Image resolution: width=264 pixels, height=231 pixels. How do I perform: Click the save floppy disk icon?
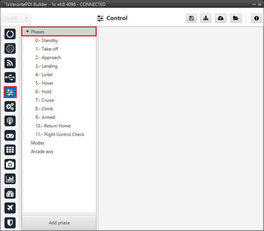pyautogui.click(x=191, y=18)
